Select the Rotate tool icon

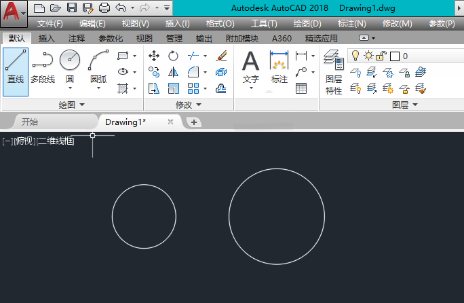coord(173,56)
